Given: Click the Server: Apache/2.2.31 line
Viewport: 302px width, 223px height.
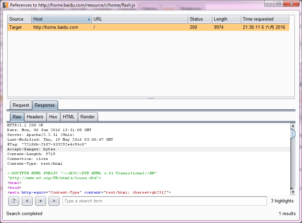Looking at the screenshot, I should point(41,134).
